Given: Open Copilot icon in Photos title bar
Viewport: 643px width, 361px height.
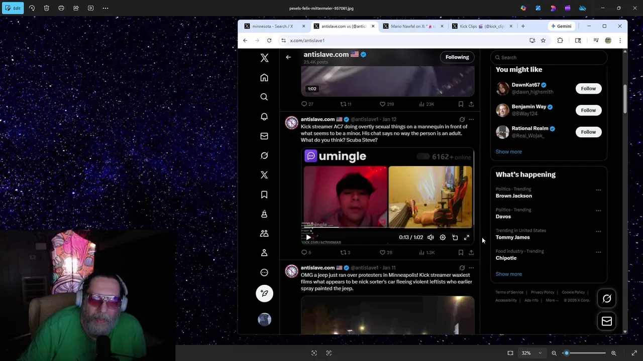Looking at the screenshot, I should pyautogui.click(x=523, y=8).
